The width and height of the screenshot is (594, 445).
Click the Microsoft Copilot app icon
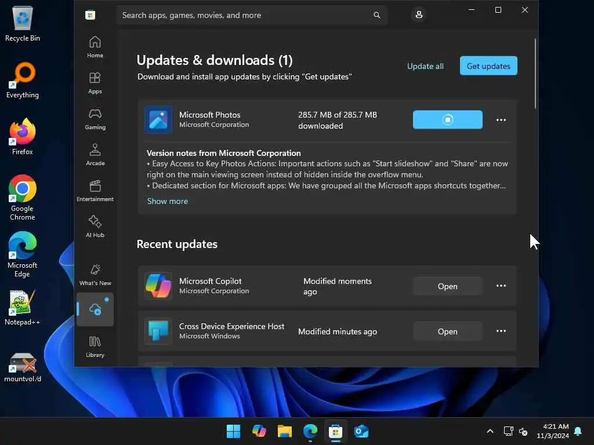158,286
